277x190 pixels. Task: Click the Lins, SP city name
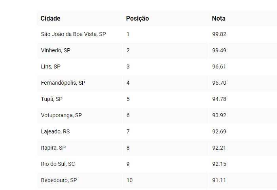coord(51,66)
